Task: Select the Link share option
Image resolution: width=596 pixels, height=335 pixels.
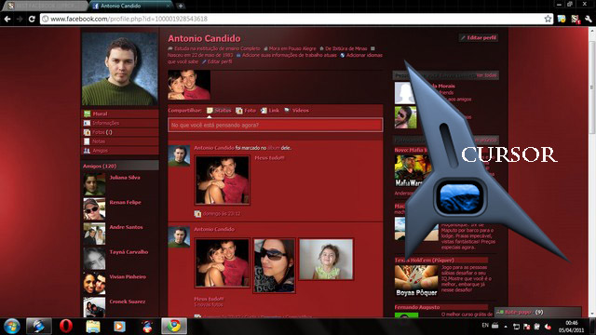Action: click(270, 111)
